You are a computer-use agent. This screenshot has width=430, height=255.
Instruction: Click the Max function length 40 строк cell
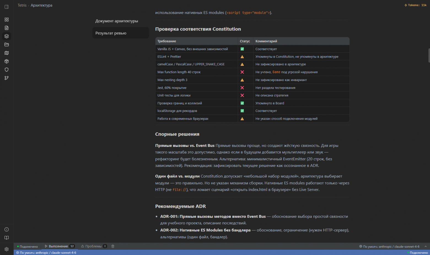pyautogui.click(x=197, y=72)
